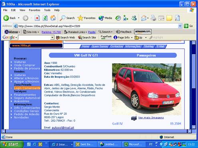Screen dimensions: 198x148
Task: Launch Internet Explorer from the Quick Launch
Action: point(34,144)
